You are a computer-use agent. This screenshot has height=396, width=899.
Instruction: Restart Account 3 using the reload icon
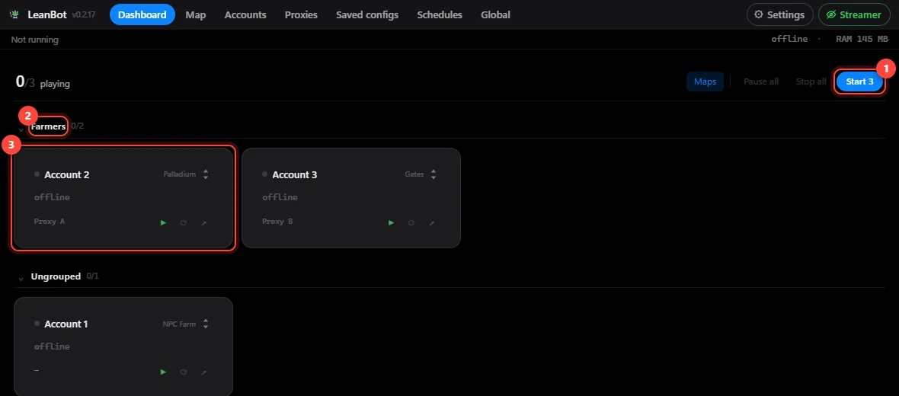click(411, 222)
